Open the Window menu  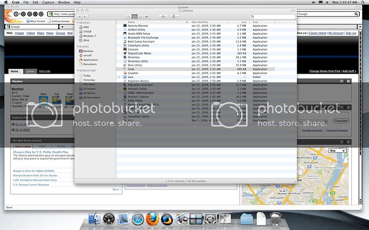[64, 2]
